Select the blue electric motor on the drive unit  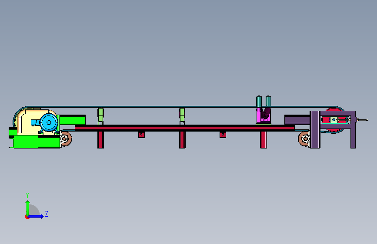49,122
